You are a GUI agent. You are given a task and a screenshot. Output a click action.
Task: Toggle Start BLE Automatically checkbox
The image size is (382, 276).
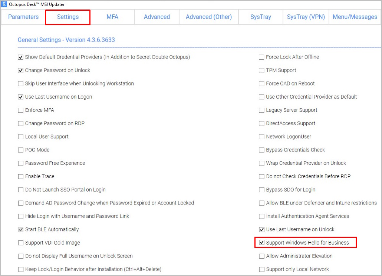click(x=21, y=230)
